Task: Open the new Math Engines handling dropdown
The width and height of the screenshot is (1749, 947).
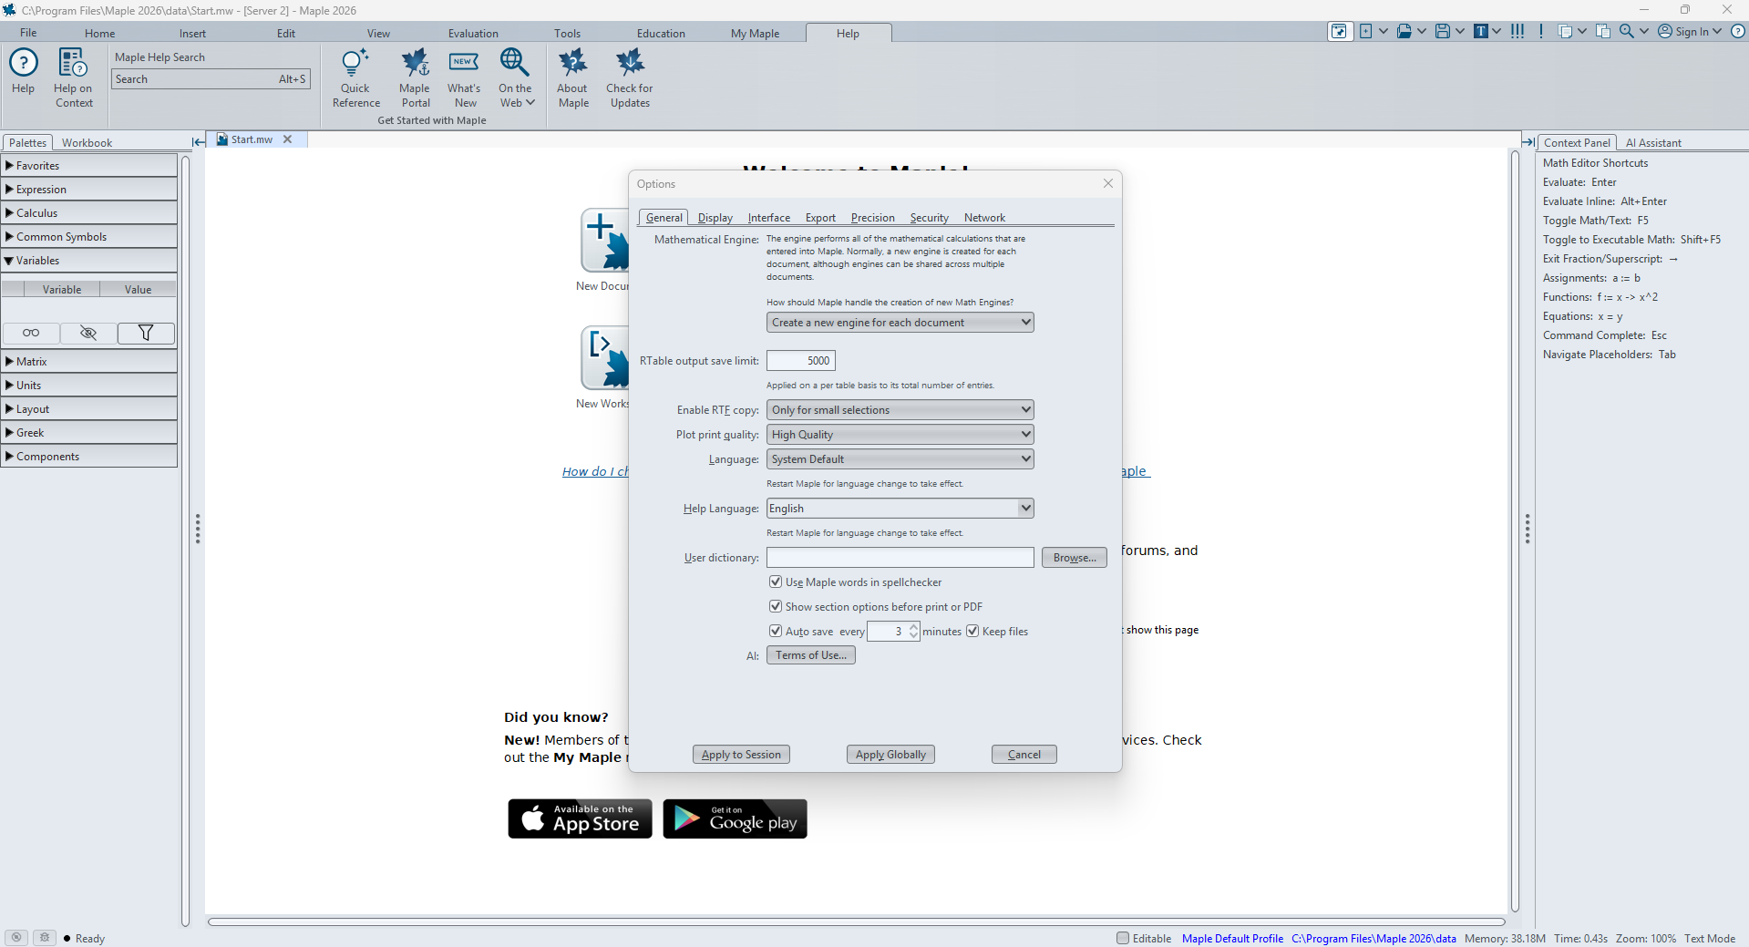Action: [x=900, y=323]
